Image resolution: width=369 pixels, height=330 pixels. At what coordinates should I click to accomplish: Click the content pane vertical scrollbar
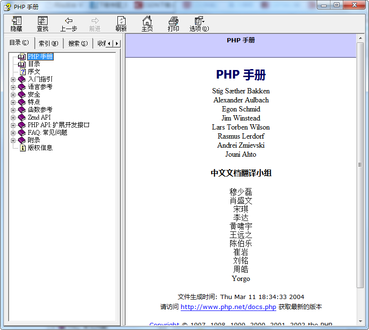point(360,190)
